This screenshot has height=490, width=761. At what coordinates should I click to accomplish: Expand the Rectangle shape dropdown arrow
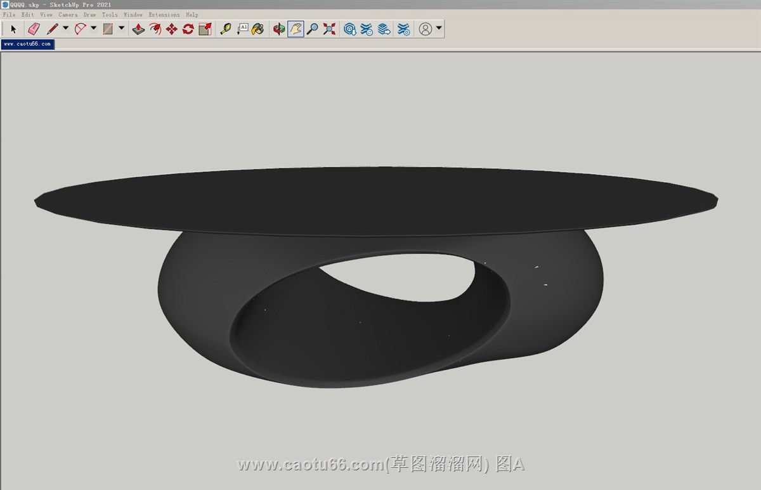(121, 28)
